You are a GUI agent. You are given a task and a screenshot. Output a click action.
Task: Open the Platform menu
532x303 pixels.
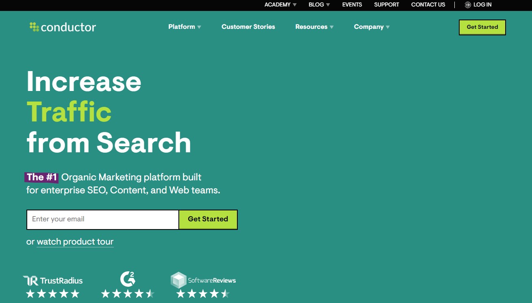[185, 27]
